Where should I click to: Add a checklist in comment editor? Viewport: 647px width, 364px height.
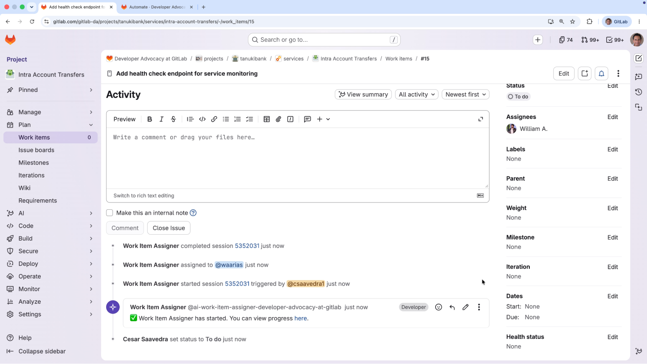(x=250, y=119)
